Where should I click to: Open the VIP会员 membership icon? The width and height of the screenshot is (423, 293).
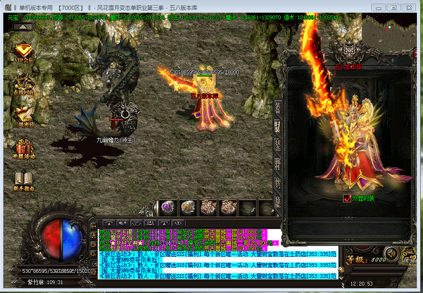tap(23, 52)
